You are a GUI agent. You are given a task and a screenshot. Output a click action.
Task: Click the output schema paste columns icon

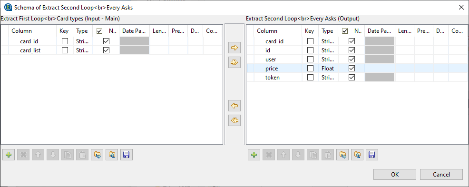(x=327, y=155)
